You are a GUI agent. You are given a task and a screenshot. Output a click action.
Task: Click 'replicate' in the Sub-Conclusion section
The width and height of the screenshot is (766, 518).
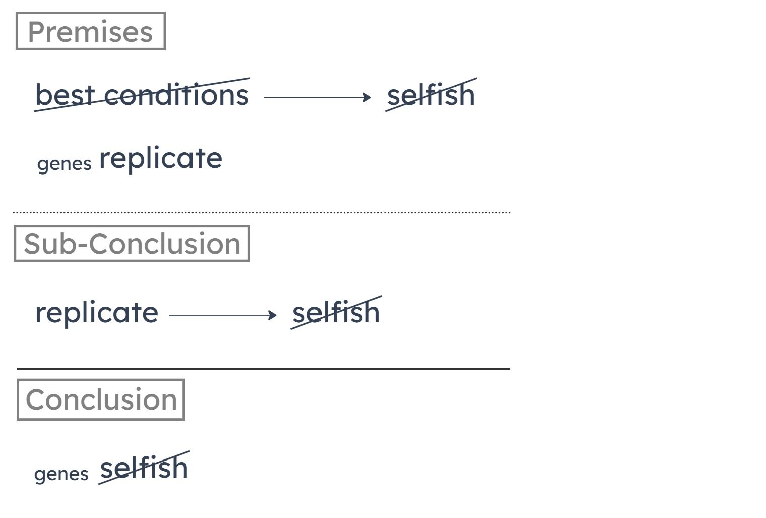(x=97, y=313)
